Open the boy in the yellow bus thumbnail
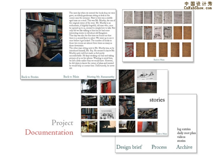 (x=89, y=126)
